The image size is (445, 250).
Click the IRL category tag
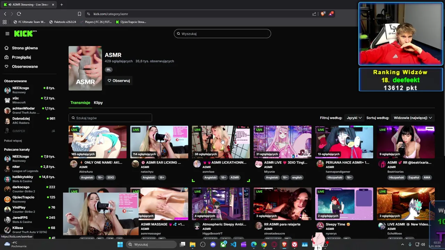109,69
